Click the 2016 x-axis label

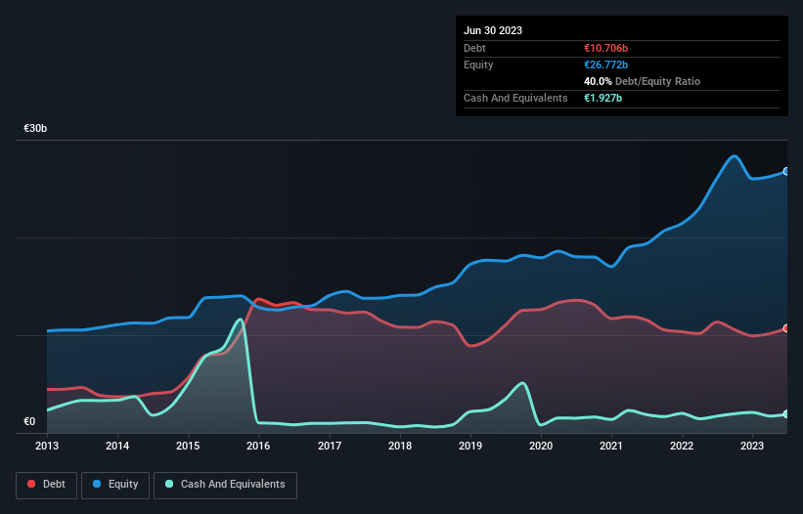(258, 446)
